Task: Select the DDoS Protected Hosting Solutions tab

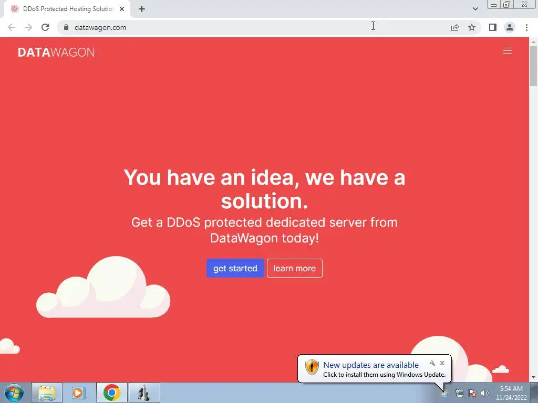Action: click(67, 9)
